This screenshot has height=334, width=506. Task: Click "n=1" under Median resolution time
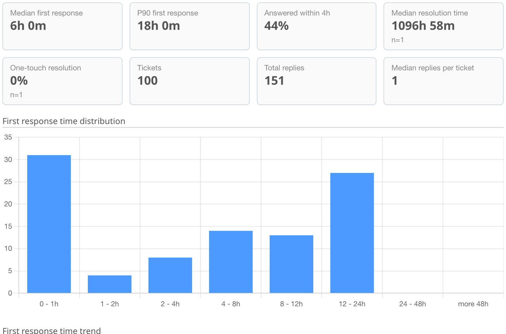398,40
